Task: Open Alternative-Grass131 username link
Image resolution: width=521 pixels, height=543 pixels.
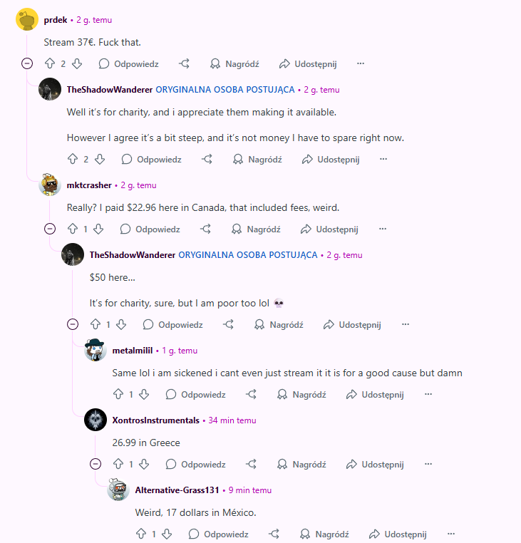Action: 177,490
